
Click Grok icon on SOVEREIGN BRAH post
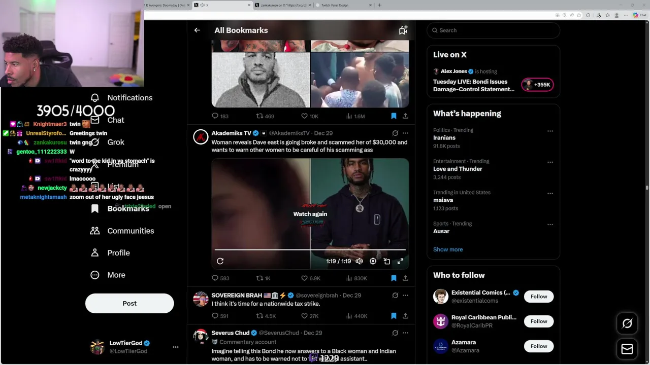(x=395, y=295)
